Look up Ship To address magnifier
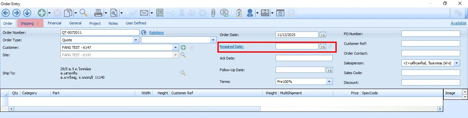This screenshot has width=468, height=118. tap(183, 73)
